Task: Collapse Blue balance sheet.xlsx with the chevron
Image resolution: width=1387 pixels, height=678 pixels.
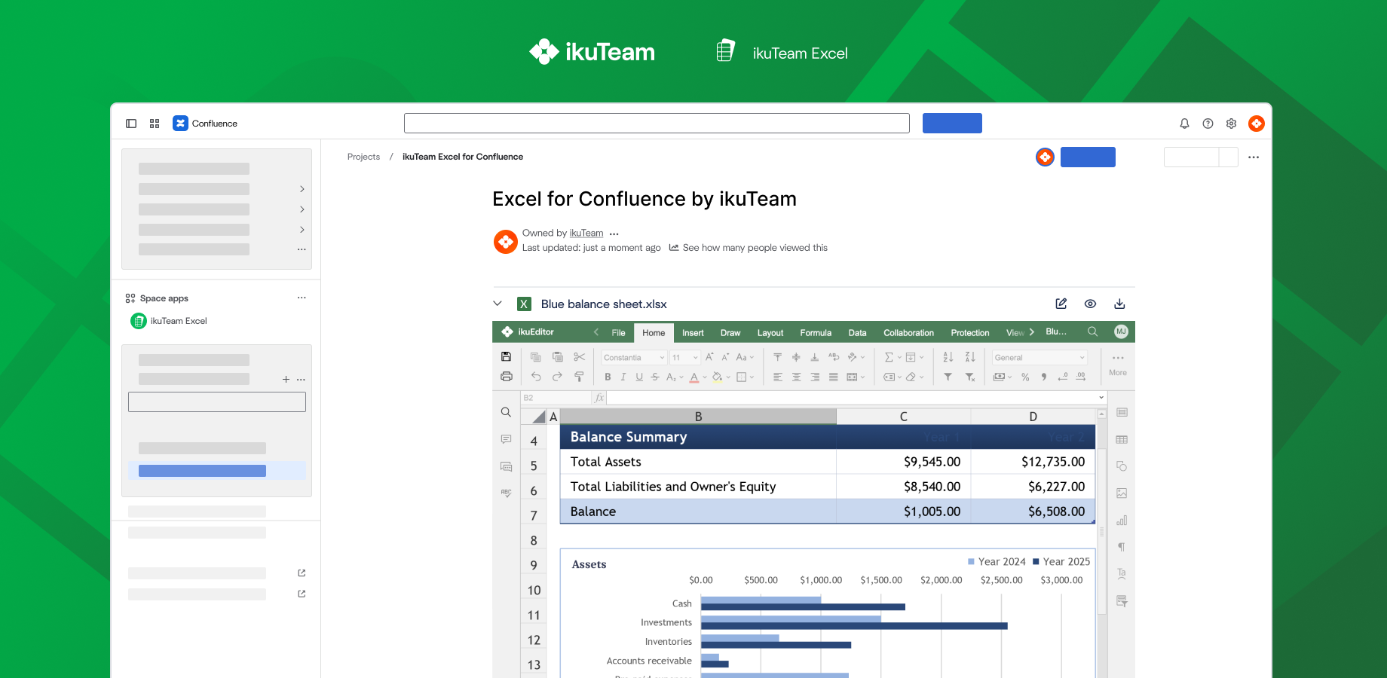Action: coord(498,304)
